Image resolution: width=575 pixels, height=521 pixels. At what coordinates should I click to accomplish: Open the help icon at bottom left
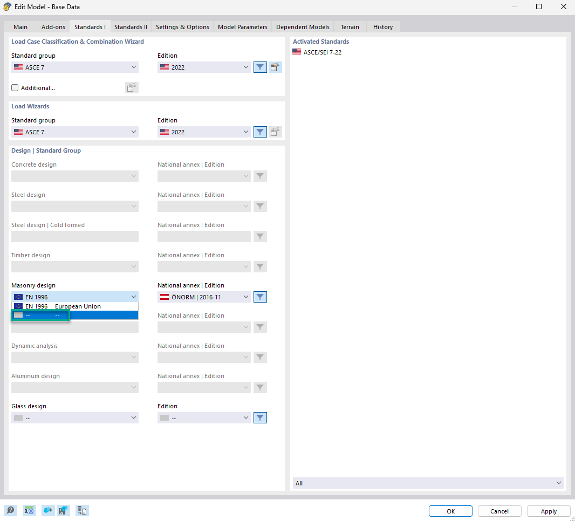pos(10,510)
